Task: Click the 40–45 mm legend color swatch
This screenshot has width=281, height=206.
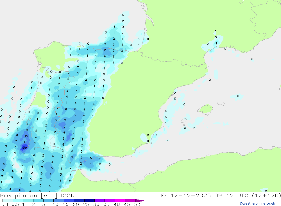Action: point(120,200)
